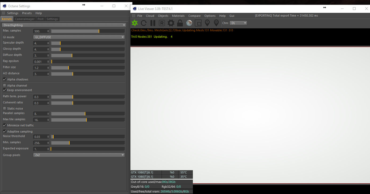Click the Parallel samples slider
Viewport: 370px width, 194px height.
[88, 114]
